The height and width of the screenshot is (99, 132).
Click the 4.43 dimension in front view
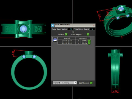13,53
